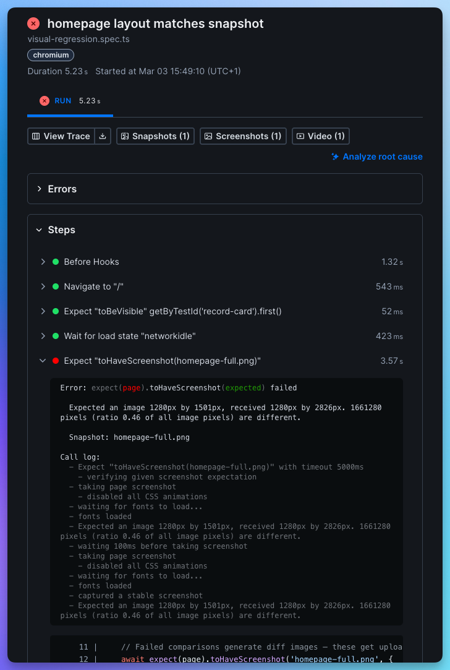The width and height of the screenshot is (450, 670).
Task: Collapse the toHaveScreenshot step chevron
Action: pos(43,361)
